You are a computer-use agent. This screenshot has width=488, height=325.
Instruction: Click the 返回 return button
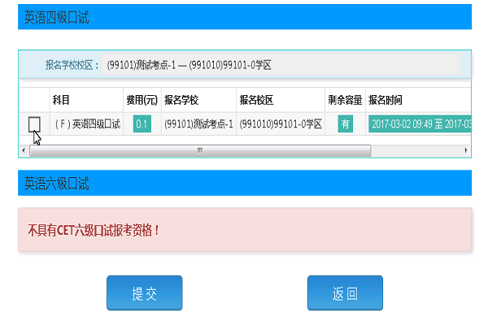tap(344, 293)
